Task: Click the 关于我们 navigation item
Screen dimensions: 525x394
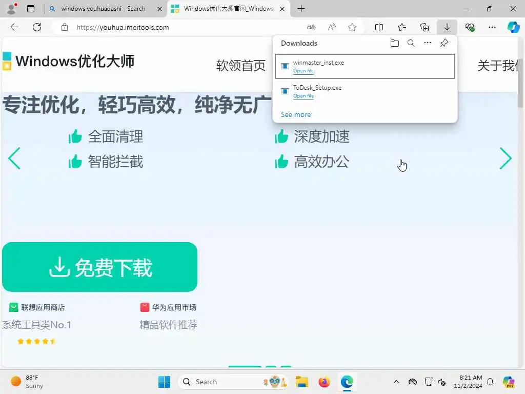Action: [x=497, y=66]
